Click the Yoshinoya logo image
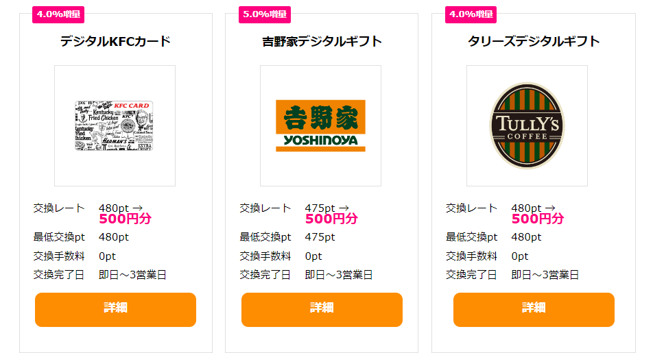653x353 pixels. pos(321,125)
